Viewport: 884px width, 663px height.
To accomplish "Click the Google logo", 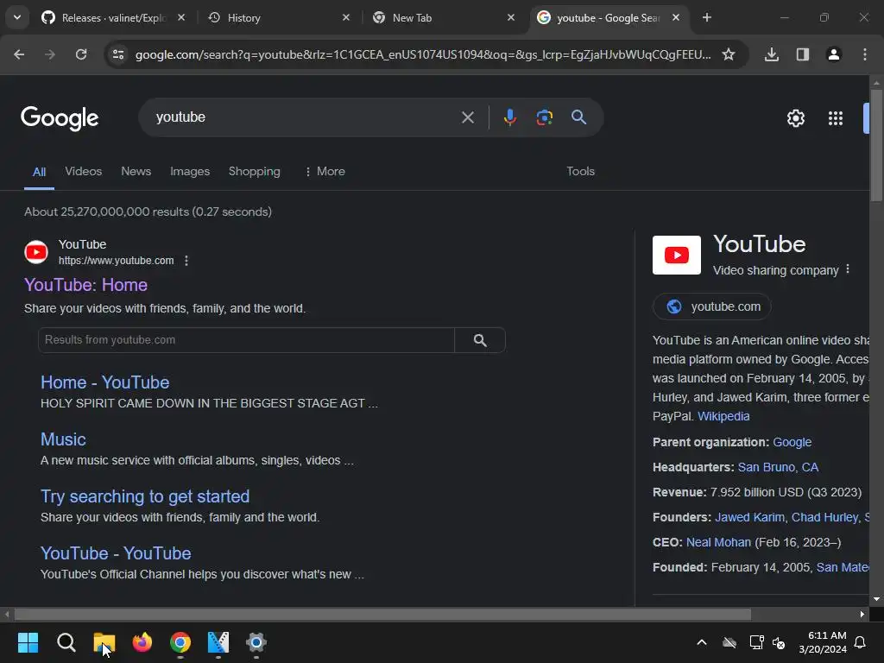I will pyautogui.click(x=60, y=117).
